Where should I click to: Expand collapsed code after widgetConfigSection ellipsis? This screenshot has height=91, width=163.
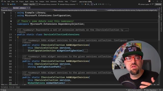[86, 51]
